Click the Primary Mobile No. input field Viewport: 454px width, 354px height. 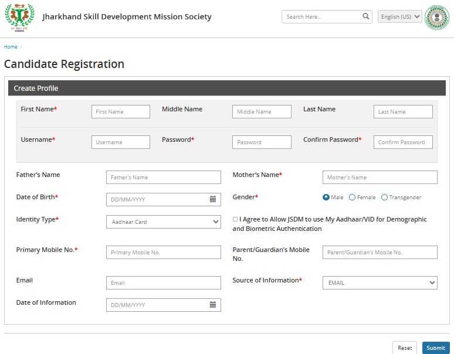click(163, 252)
